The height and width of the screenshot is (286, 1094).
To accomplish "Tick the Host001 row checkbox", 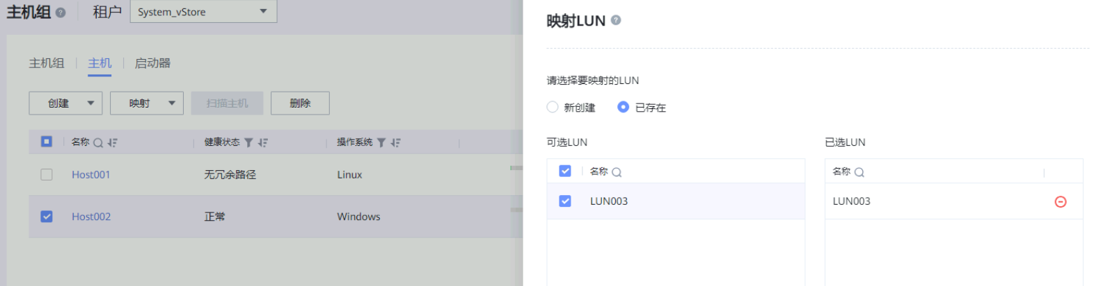I will [47, 175].
